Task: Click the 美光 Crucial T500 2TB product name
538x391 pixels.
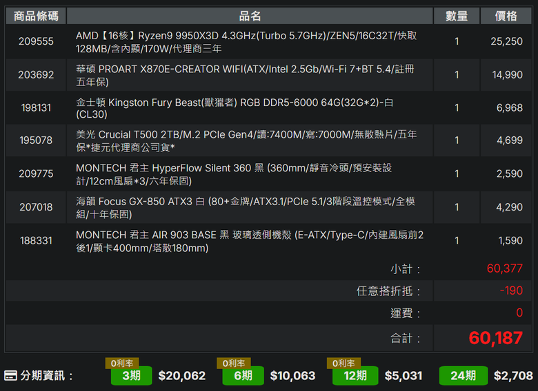Action: coord(246,140)
